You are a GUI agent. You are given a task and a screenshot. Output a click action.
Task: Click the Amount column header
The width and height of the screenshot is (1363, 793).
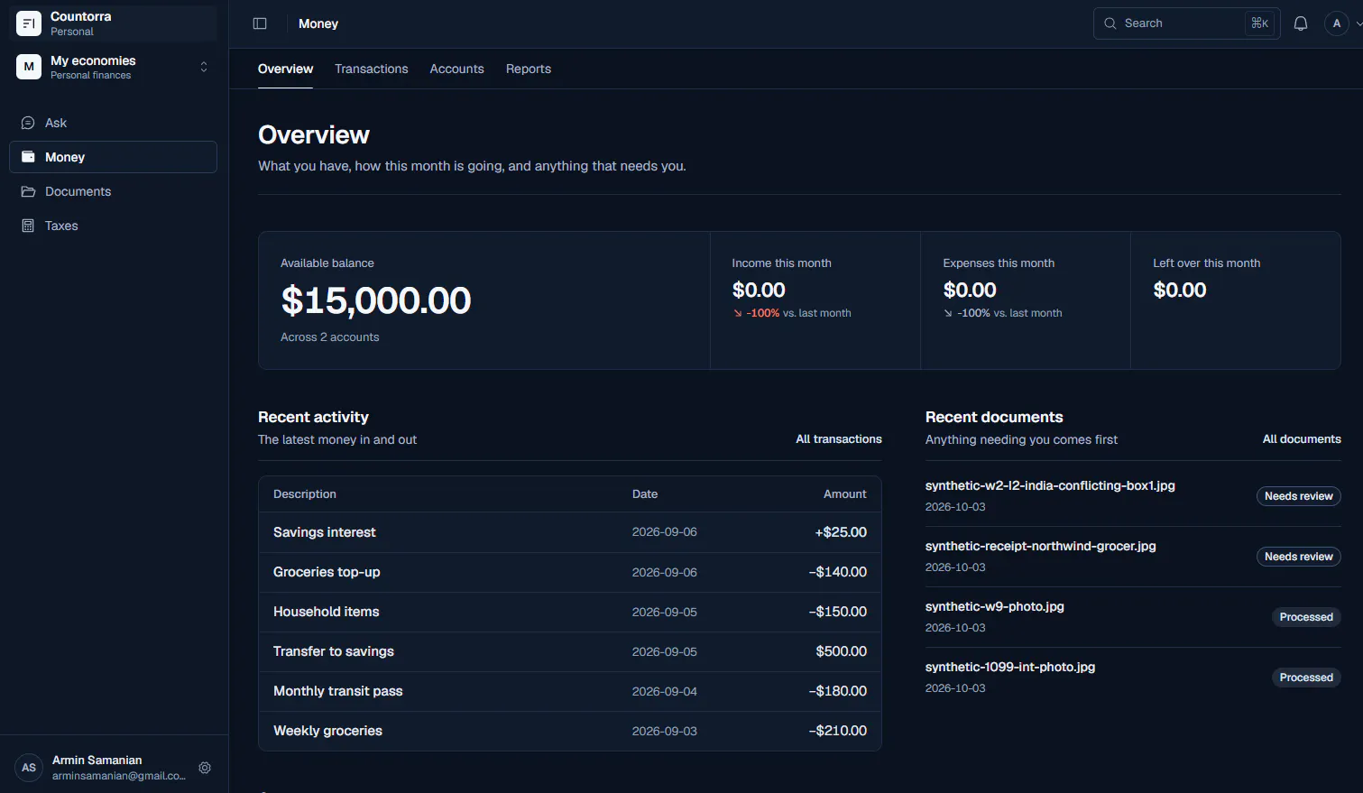pos(845,494)
